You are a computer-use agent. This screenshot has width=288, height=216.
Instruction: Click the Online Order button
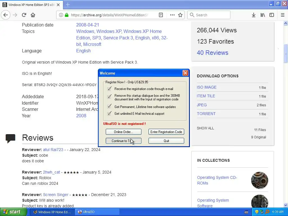[x=123, y=132]
